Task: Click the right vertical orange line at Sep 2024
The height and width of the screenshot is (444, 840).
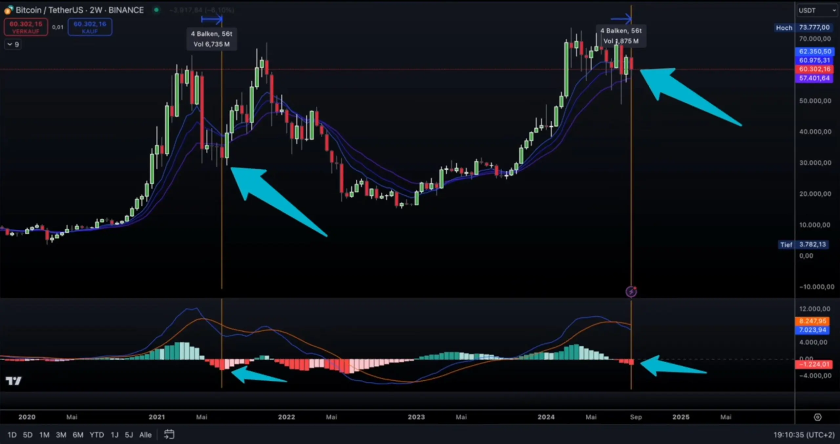Action: (x=631, y=197)
